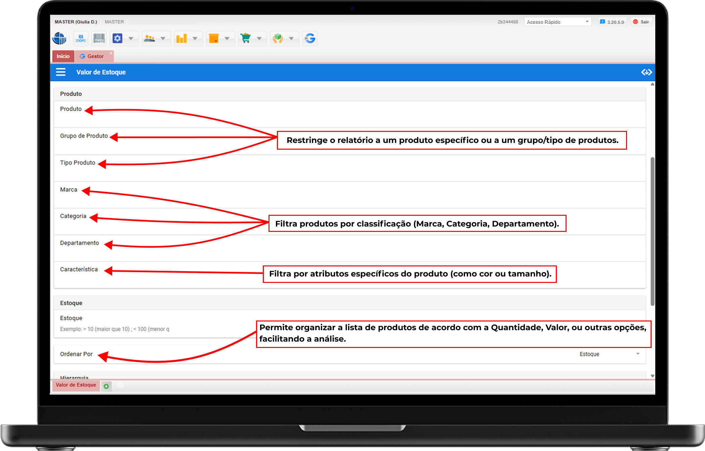Click the vertical scrollbar thumb
Screen dimensions: 705x451
[x=652, y=232]
